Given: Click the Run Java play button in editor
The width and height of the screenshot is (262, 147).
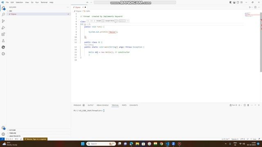Looking at the screenshot, I should pyautogui.click(x=250, y=7).
